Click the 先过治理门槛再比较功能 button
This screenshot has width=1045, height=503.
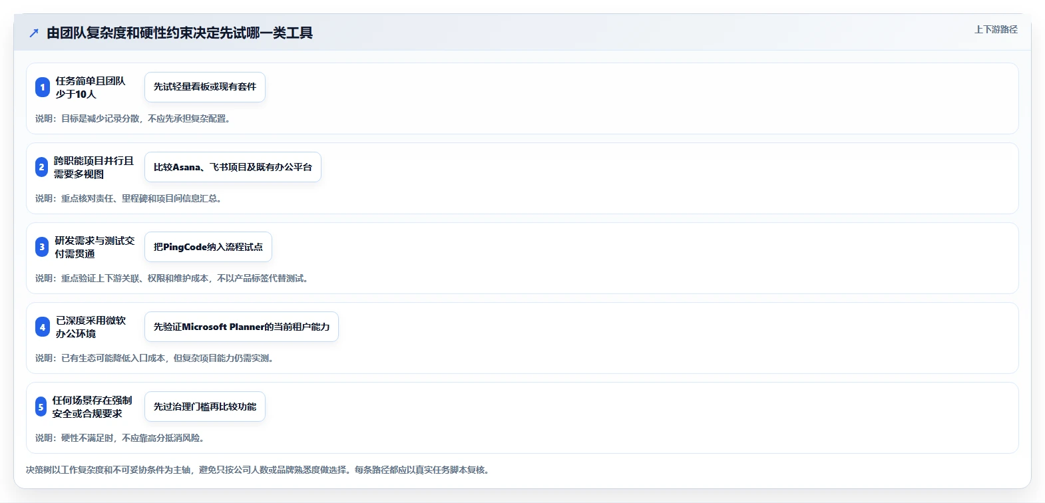(205, 407)
